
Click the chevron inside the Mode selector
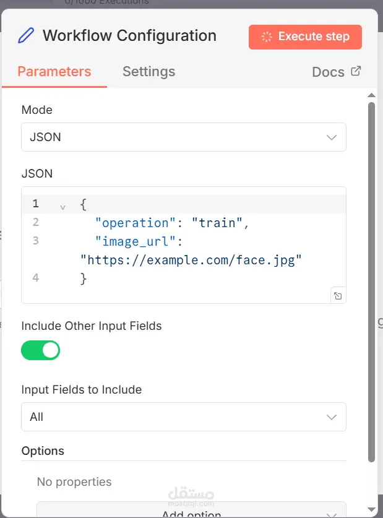click(x=332, y=137)
